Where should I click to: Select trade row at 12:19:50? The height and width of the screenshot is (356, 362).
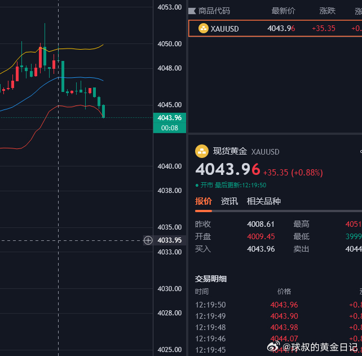(279, 305)
